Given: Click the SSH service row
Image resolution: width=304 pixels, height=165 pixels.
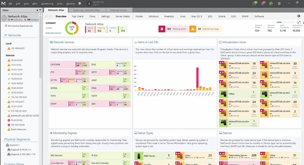Looking at the screenshot, I should 111,104.
